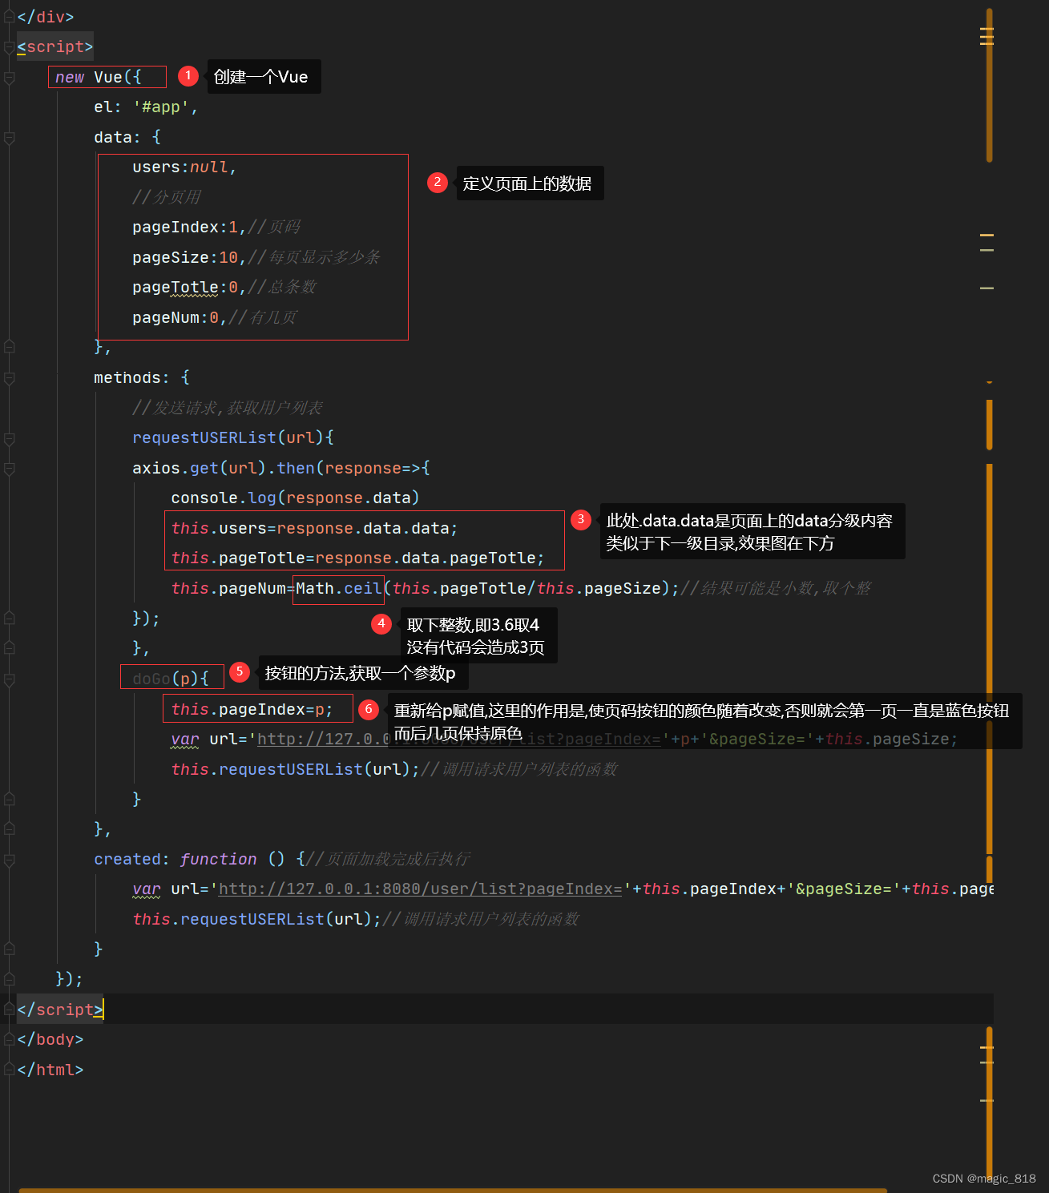The image size is (1049, 1193).
Task: Click this.pageTotle=response.data.pageTotle line
Action: coord(357,558)
